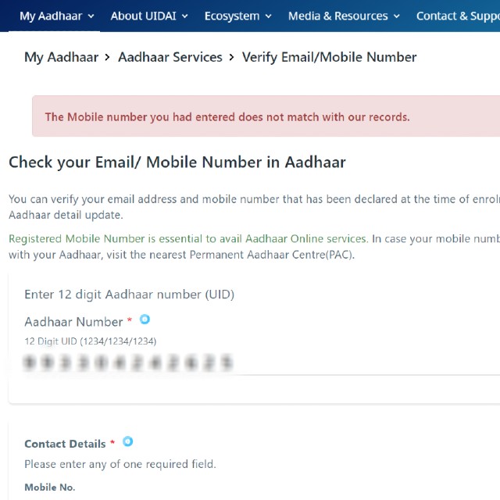Expand the My Aadhaar dropdown menu
500x500 pixels.
(56, 16)
